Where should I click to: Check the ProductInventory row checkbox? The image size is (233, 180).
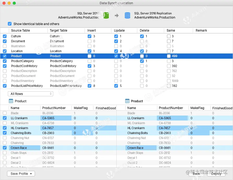(5, 81)
